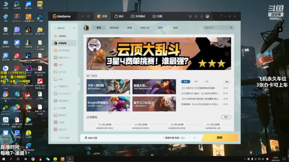289x162 pixels.
Task: Open Bandicam desktop shortcut
Action: (17, 18)
